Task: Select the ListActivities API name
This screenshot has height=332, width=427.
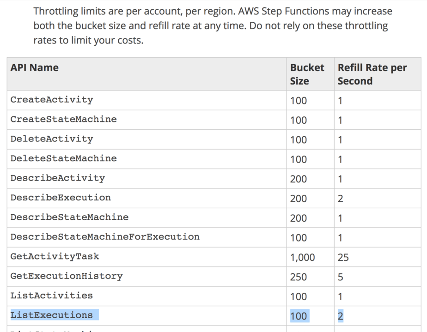Action: point(51,296)
